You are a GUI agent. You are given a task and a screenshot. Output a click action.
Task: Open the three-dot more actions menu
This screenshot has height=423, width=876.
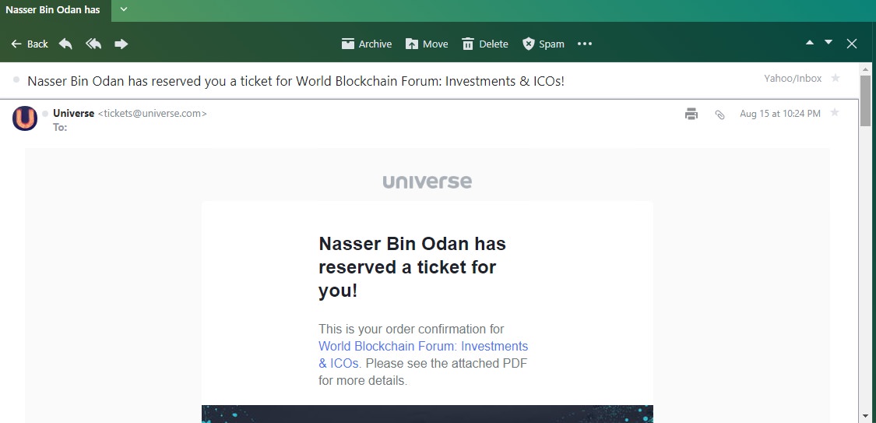tap(584, 44)
